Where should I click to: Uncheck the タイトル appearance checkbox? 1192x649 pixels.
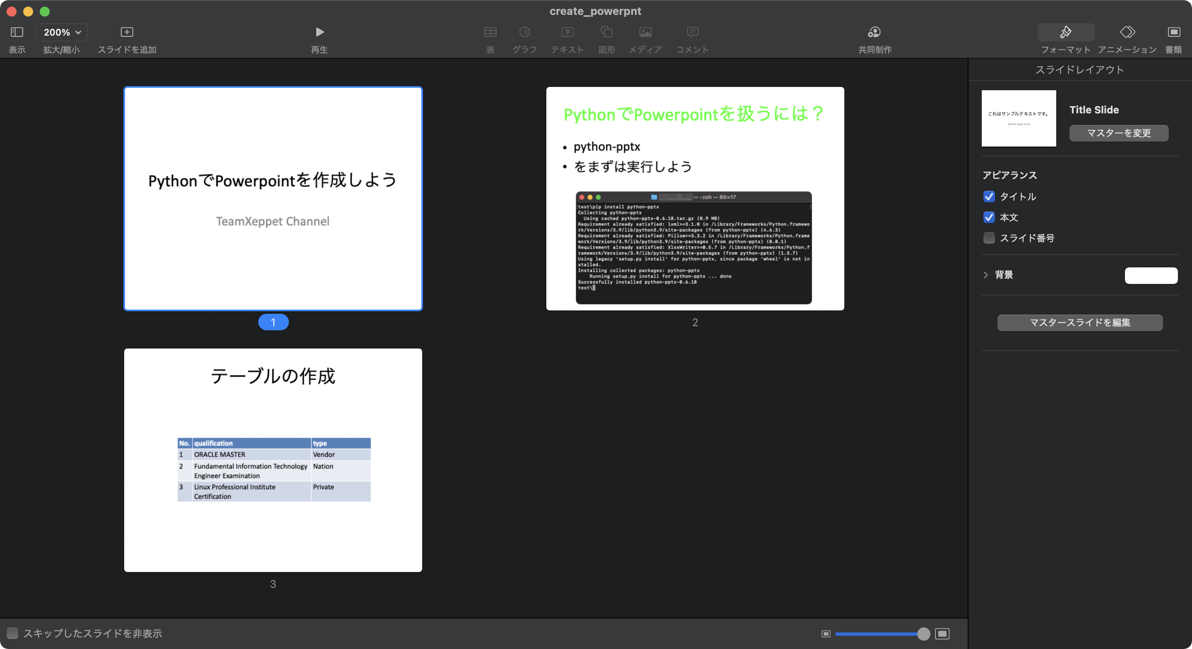coord(989,197)
